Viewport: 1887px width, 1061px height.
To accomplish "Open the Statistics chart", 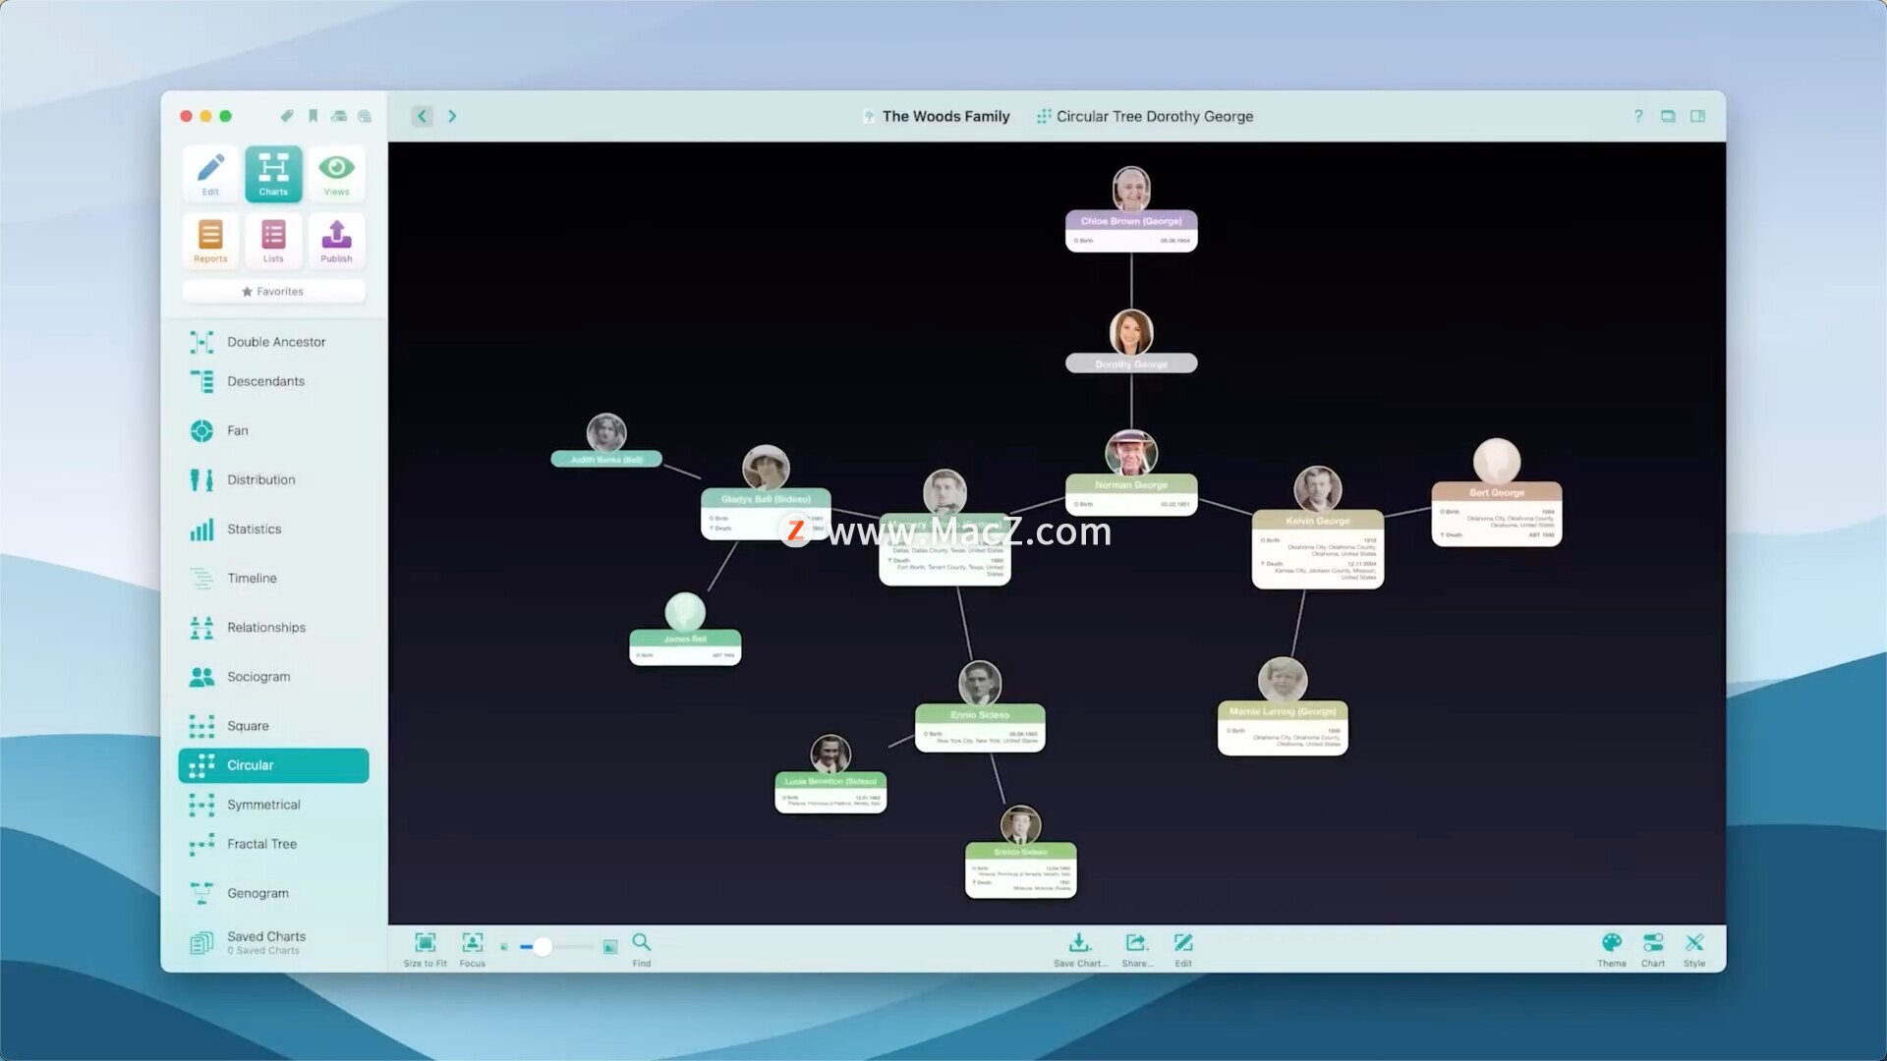I will click(273, 530).
